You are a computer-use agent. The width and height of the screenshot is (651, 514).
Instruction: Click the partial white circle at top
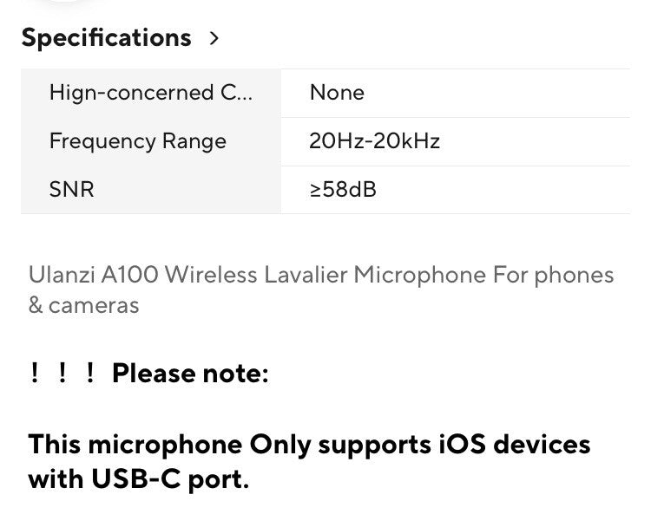click(52, 4)
